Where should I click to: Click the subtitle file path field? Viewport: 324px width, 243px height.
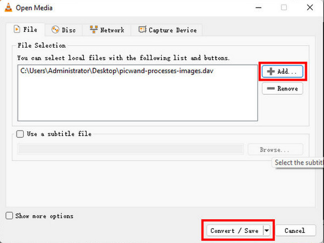130,149
